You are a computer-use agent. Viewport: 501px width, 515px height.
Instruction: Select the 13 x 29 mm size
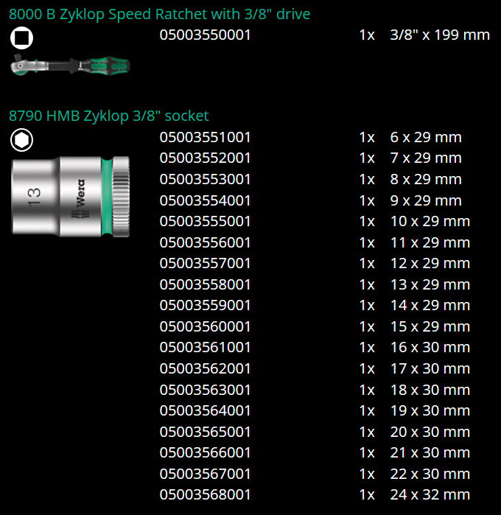click(x=430, y=284)
